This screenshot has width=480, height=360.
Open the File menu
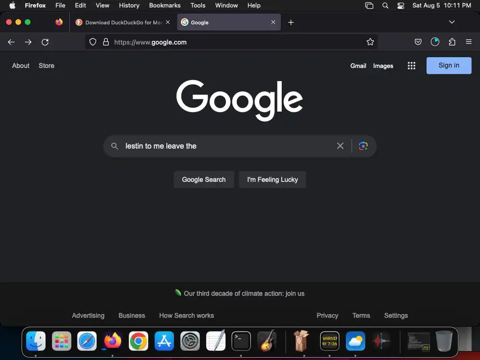[60, 5]
